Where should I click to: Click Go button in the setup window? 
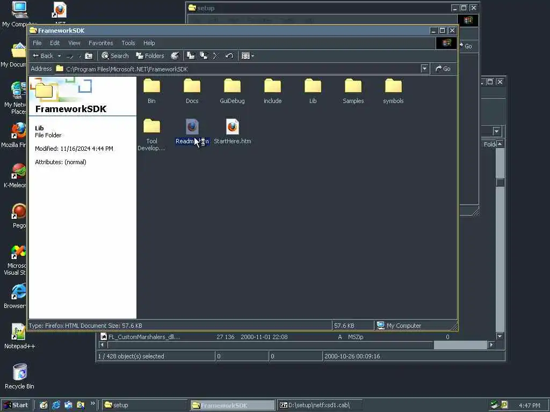466,46
